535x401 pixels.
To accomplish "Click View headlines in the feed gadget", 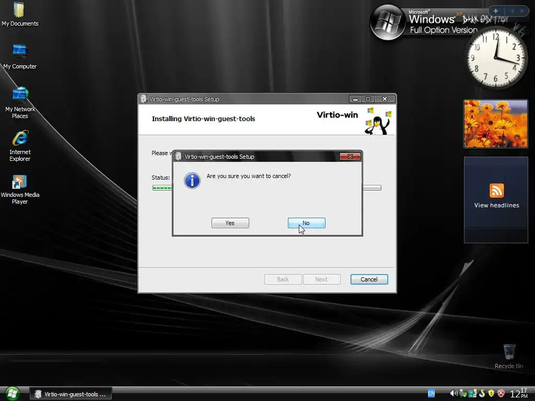I will click(496, 205).
